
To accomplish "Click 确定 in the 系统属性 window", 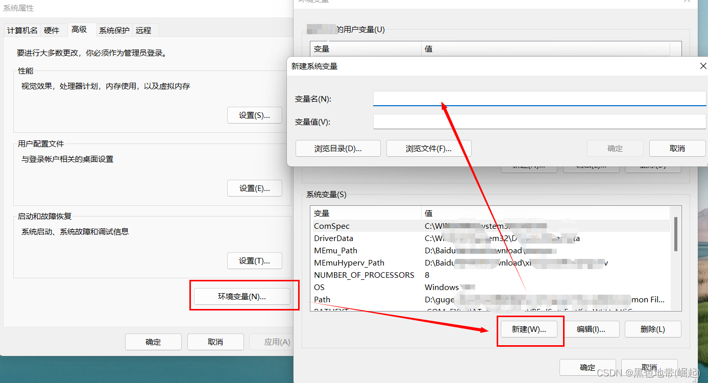I will point(153,342).
